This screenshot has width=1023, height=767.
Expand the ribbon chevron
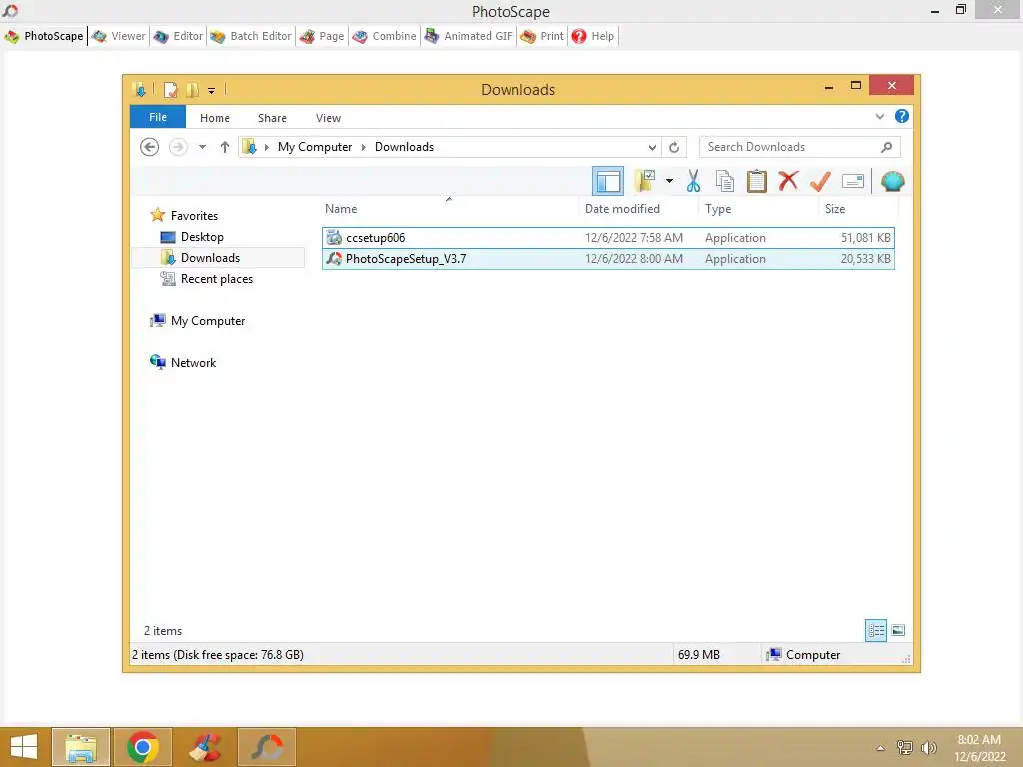coord(879,117)
